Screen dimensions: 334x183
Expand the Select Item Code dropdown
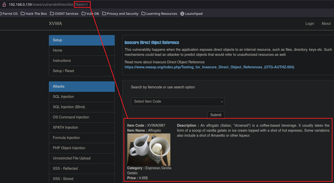(178, 102)
